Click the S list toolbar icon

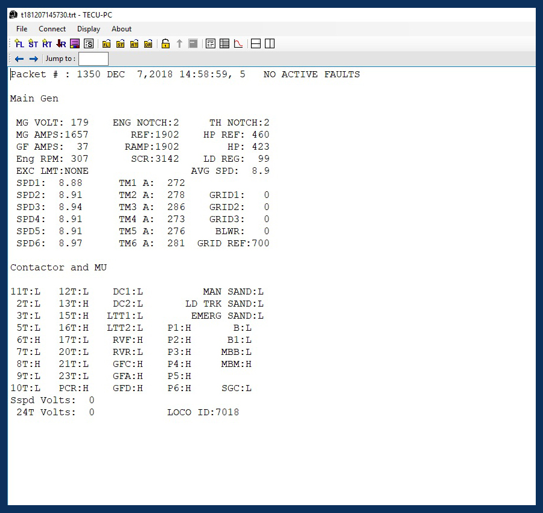coord(89,43)
